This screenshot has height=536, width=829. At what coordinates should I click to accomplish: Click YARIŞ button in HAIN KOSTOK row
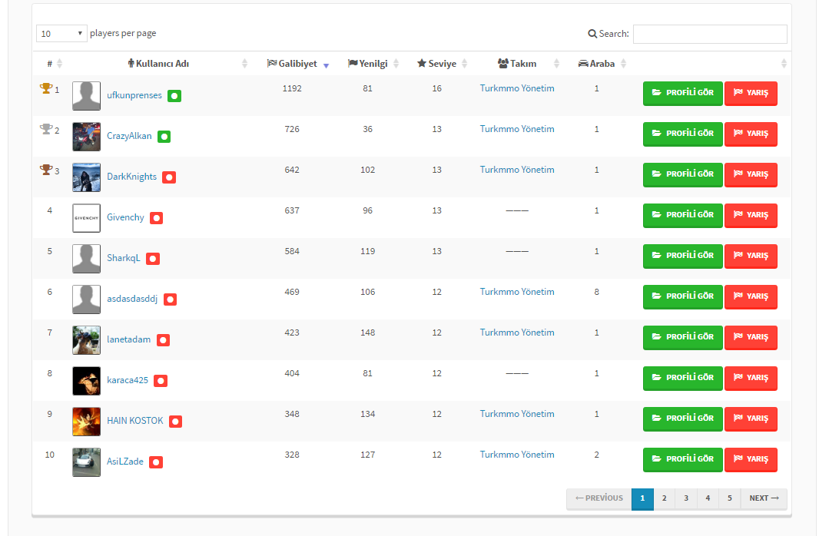(751, 419)
